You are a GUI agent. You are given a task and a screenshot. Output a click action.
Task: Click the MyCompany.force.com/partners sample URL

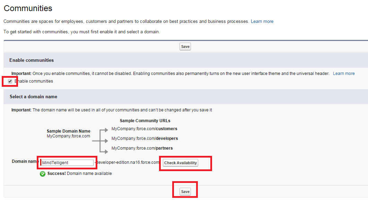(x=142, y=148)
